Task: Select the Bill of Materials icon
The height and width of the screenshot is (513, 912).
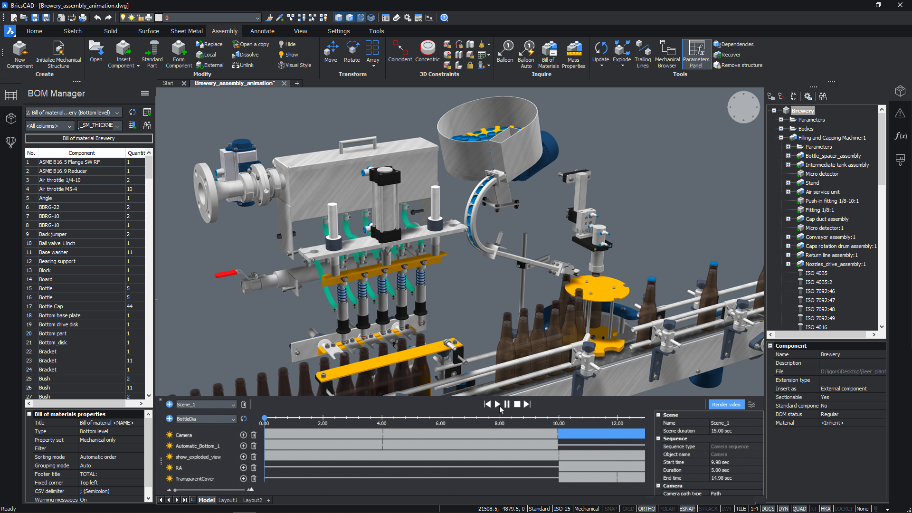Action: tap(549, 49)
